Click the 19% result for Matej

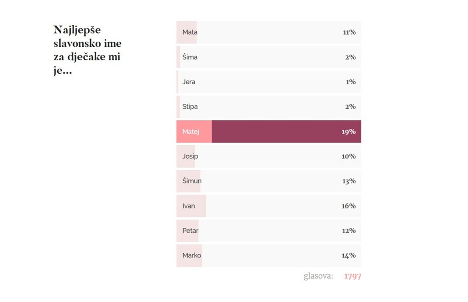coord(349,132)
